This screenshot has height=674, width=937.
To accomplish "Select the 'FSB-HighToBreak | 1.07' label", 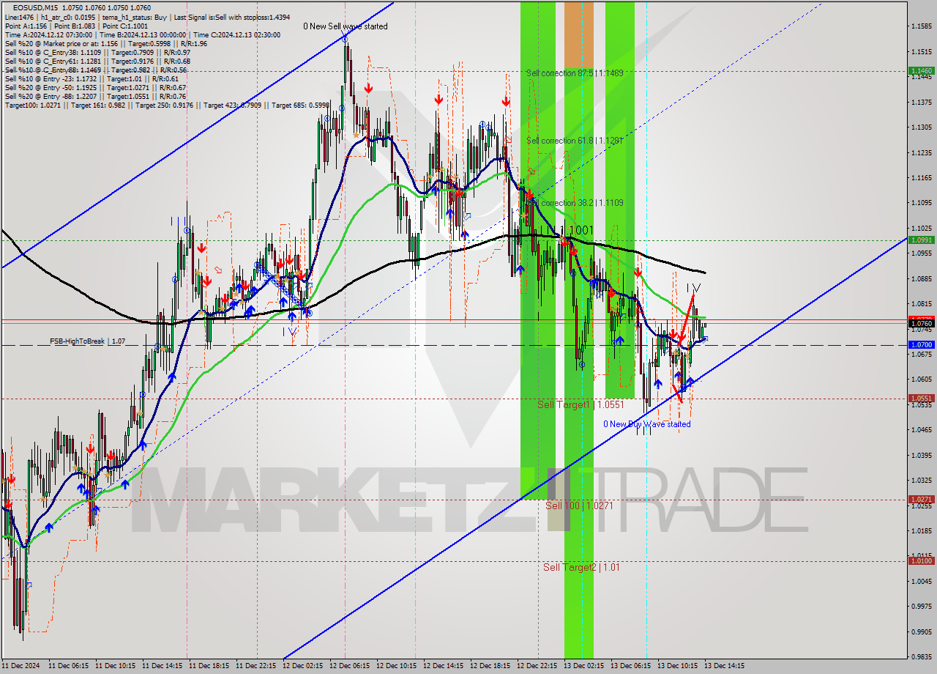I will 87,341.
